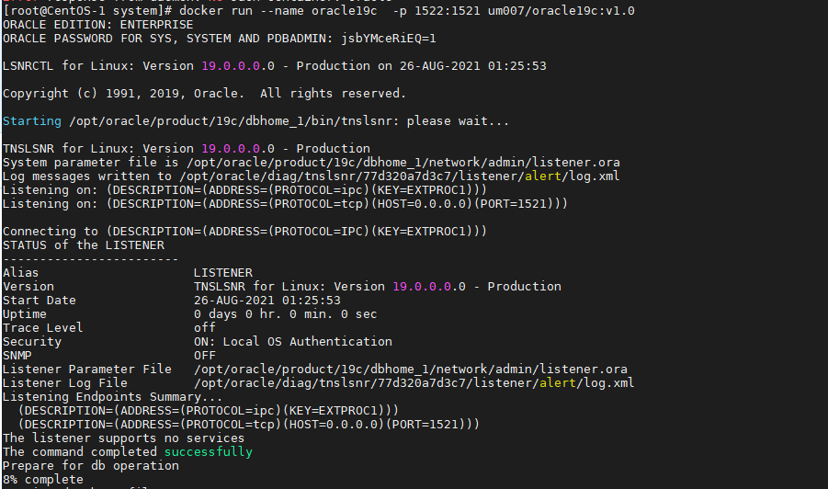Click the SNMP OFF value

(204, 356)
